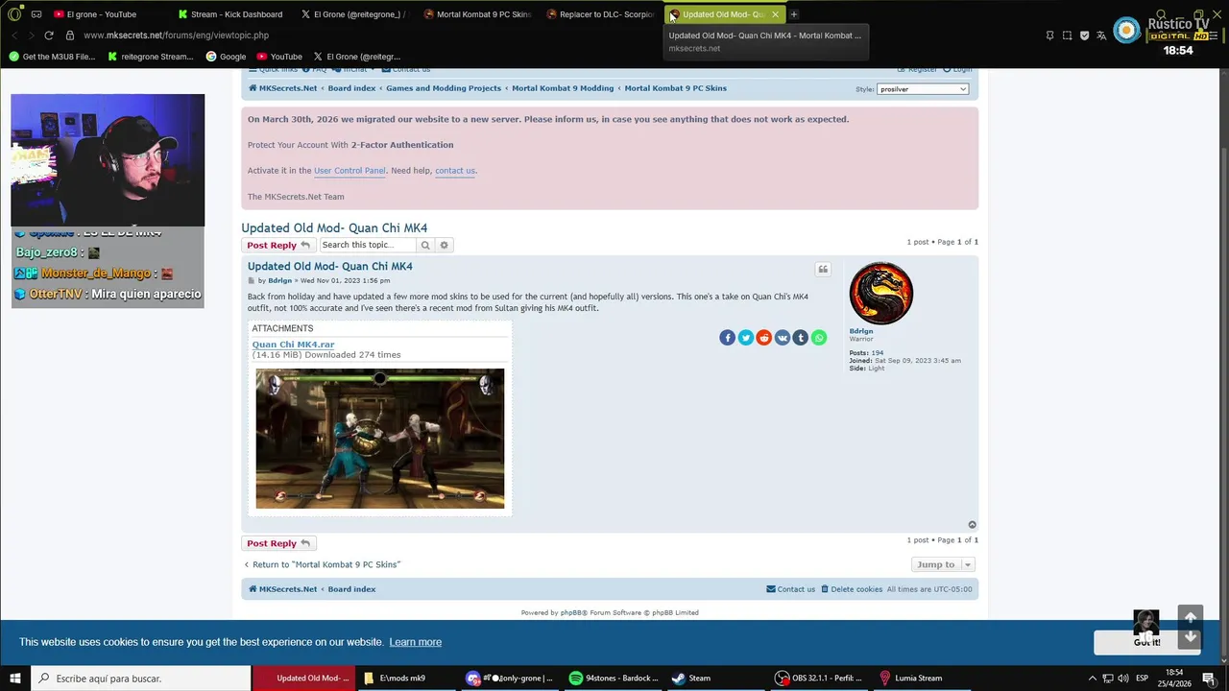Open reitegrone Stream bookmark
This screenshot has height=691, width=1229.
click(151, 57)
